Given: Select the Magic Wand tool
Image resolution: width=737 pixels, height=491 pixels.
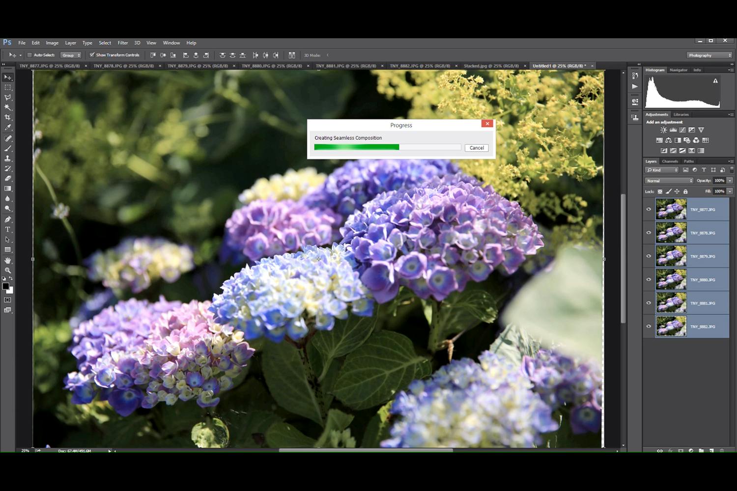Looking at the screenshot, I should click(x=8, y=108).
